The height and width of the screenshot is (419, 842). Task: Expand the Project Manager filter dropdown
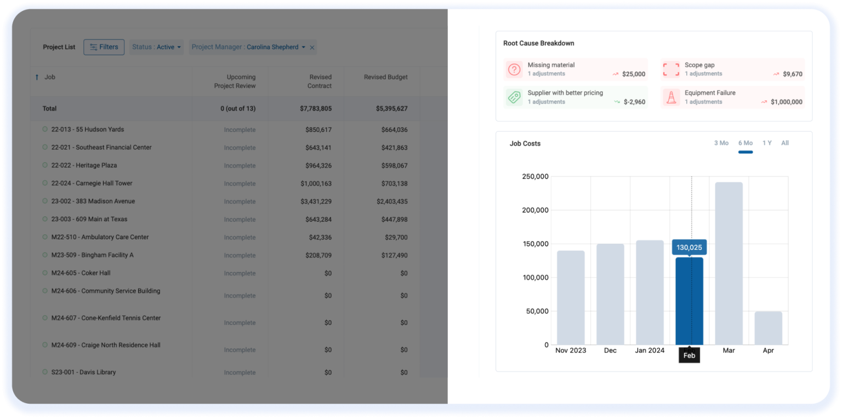pos(305,47)
